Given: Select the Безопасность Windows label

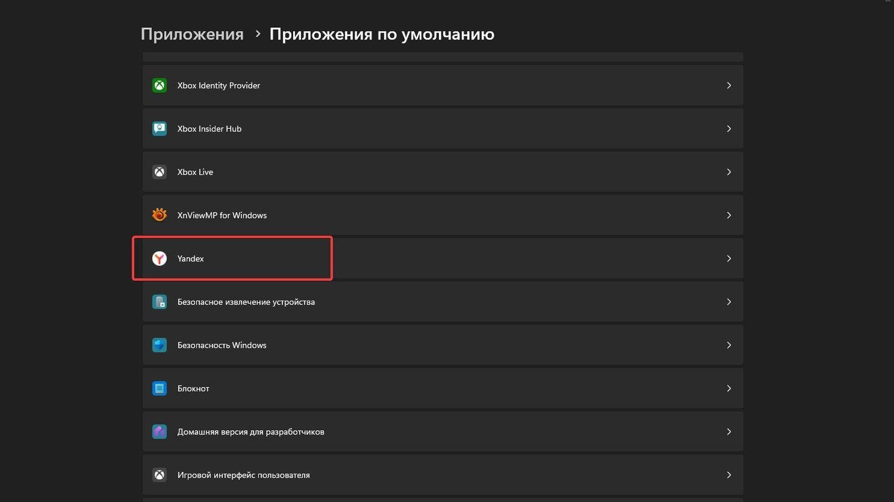Looking at the screenshot, I should (222, 345).
